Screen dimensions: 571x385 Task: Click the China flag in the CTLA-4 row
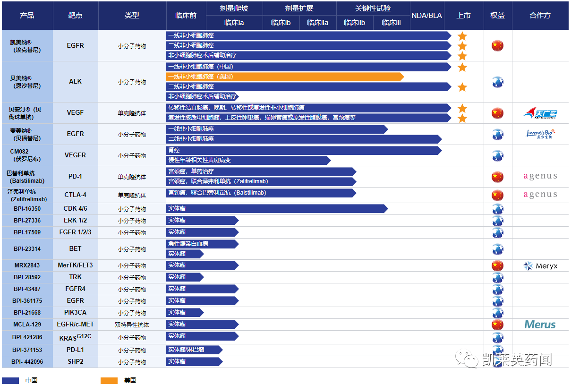click(497, 195)
